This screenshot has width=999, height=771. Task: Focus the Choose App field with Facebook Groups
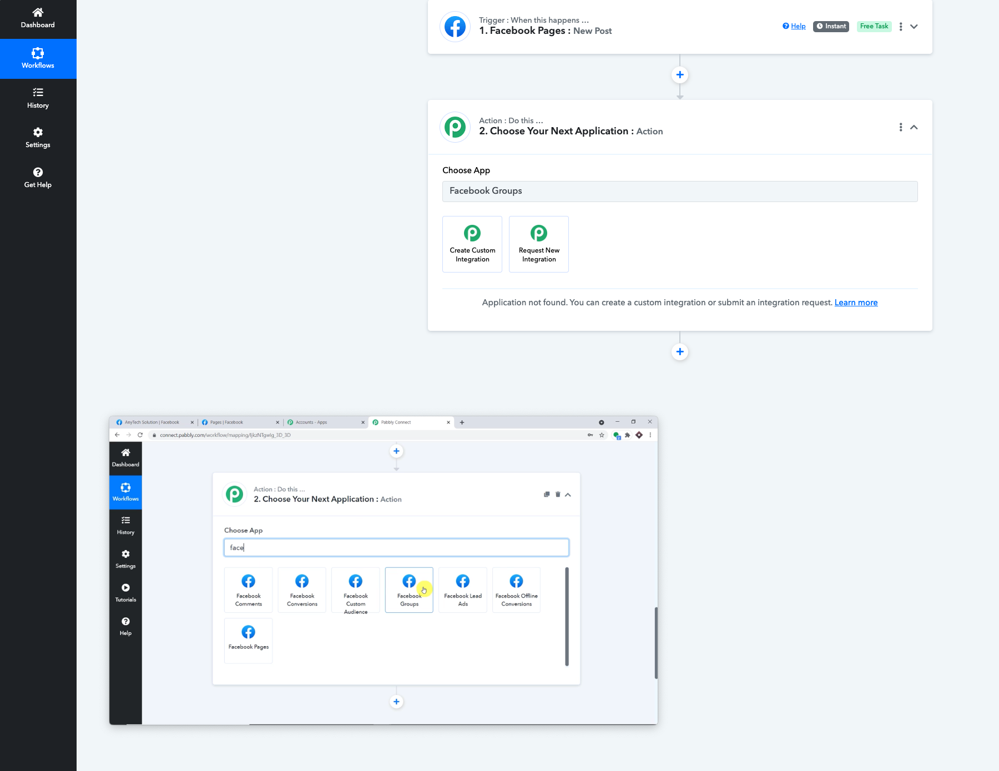(680, 191)
